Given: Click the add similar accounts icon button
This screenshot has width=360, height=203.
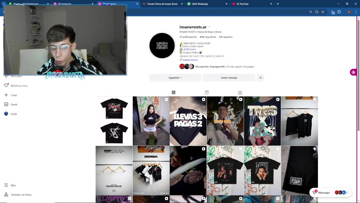Looking at the screenshot, I should pyautogui.click(x=260, y=78).
